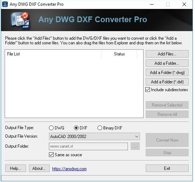
Task: Click Add a Folder (*.dxf) button
Action: (x=167, y=82)
